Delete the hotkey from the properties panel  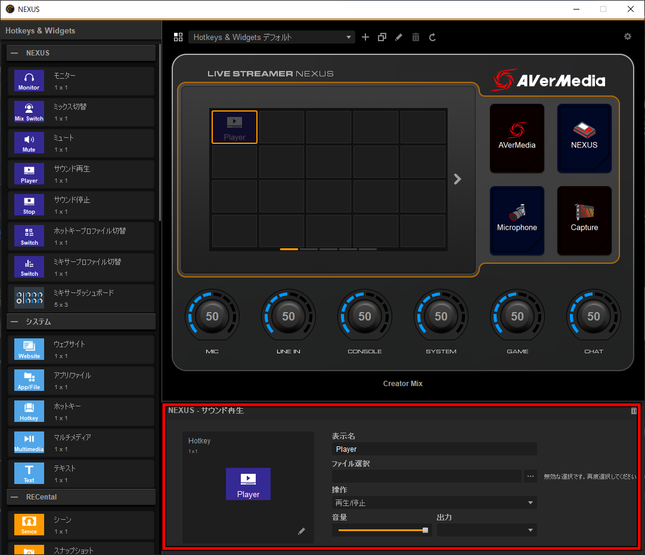[x=634, y=411]
